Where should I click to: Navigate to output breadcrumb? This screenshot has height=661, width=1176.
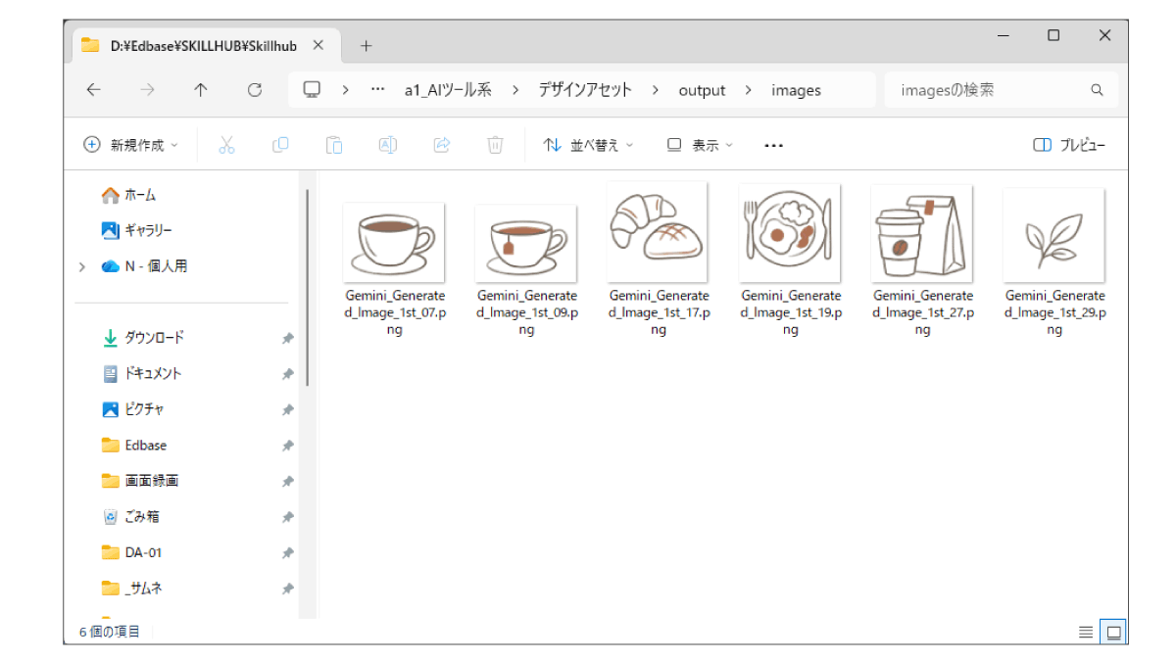(x=702, y=90)
